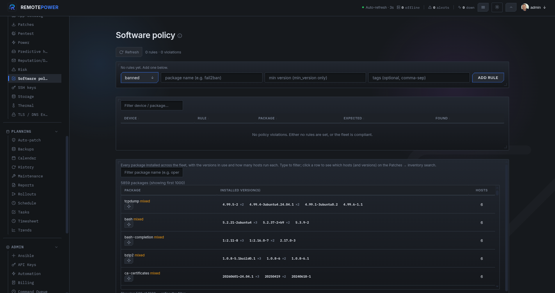
Task: Click the sparkle icon under bash-completion
Action: 129,242
